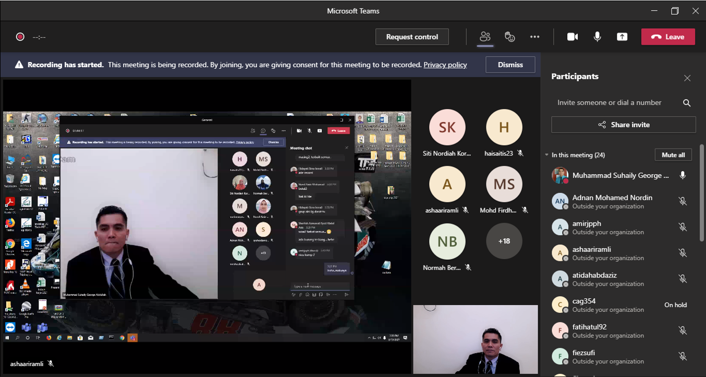The width and height of the screenshot is (706, 377).
Task: Mute all participants
Action: pos(673,154)
